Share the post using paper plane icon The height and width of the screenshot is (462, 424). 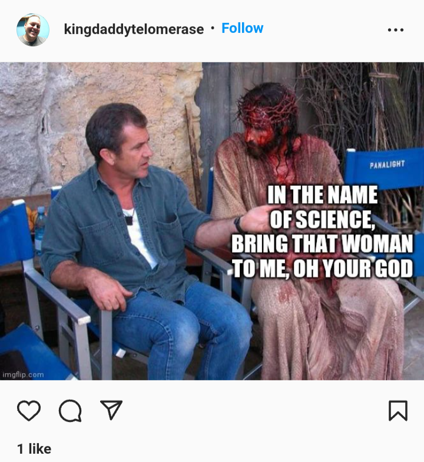[111, 410]
